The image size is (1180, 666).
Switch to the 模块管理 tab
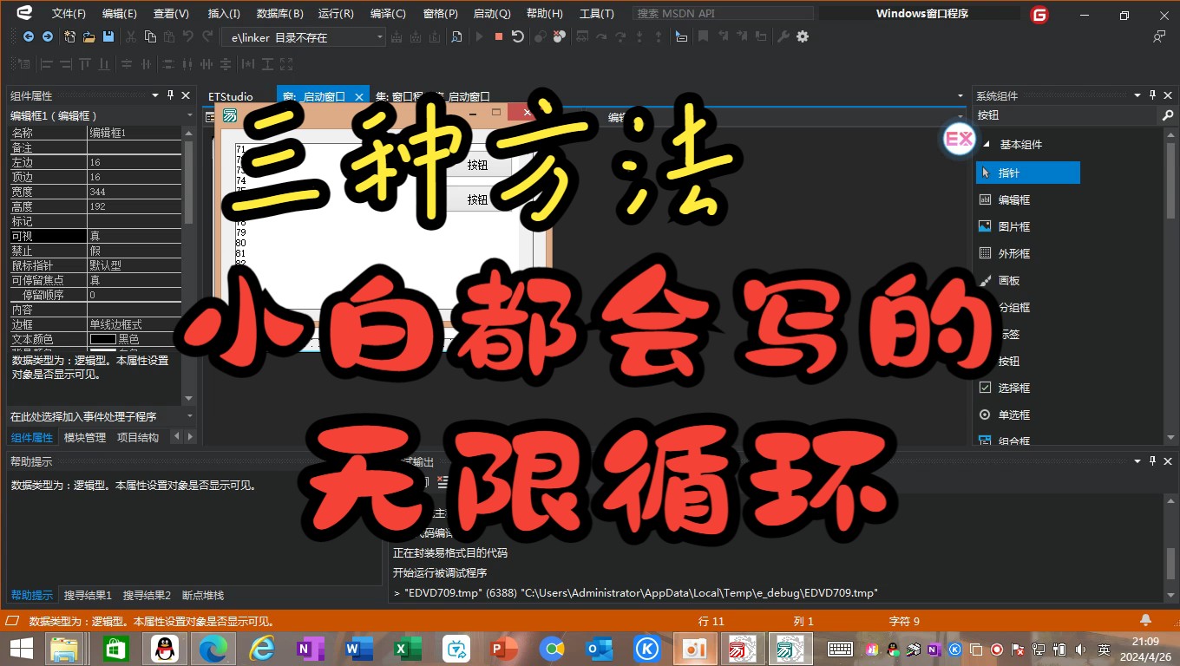tap(85, 437)
